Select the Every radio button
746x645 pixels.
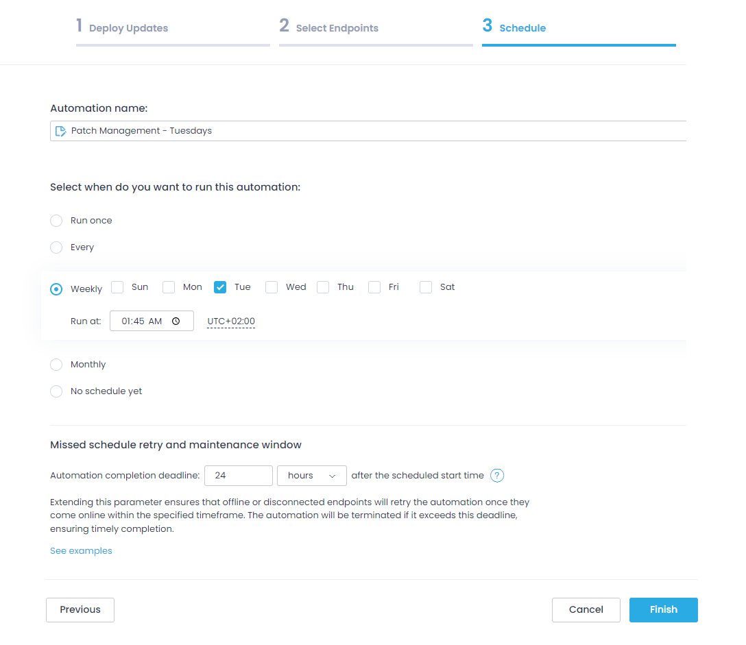56,247
